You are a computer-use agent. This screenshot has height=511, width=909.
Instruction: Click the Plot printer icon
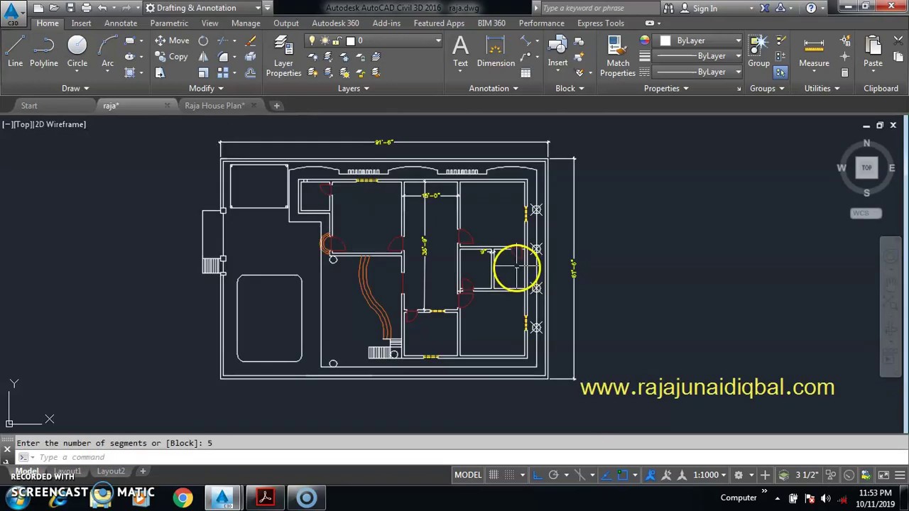point(86,8)
